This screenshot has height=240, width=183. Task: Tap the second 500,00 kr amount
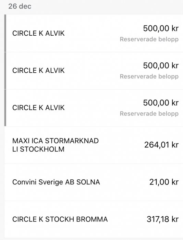point(161,66)
